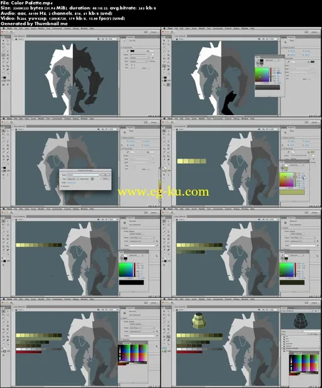Click the dark preview bar in the top-right frame's Color panel
Screen dimensions: 322x388
pyautogui.click(x=268, y=88)
